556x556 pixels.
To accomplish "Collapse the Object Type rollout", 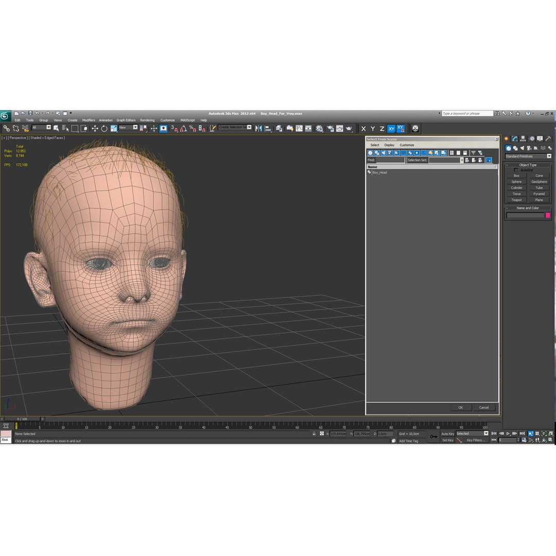I will point(528,165).
